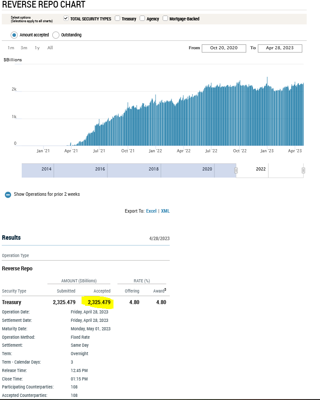The height and width of the screenshot is (400, 320).
Task: Click 2014 in the timeline navigator
Action: point(47,169)
